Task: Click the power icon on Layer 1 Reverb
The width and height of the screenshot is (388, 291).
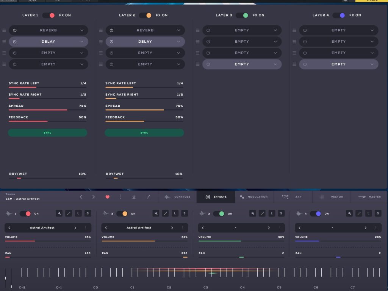Action: click(15, 30)
